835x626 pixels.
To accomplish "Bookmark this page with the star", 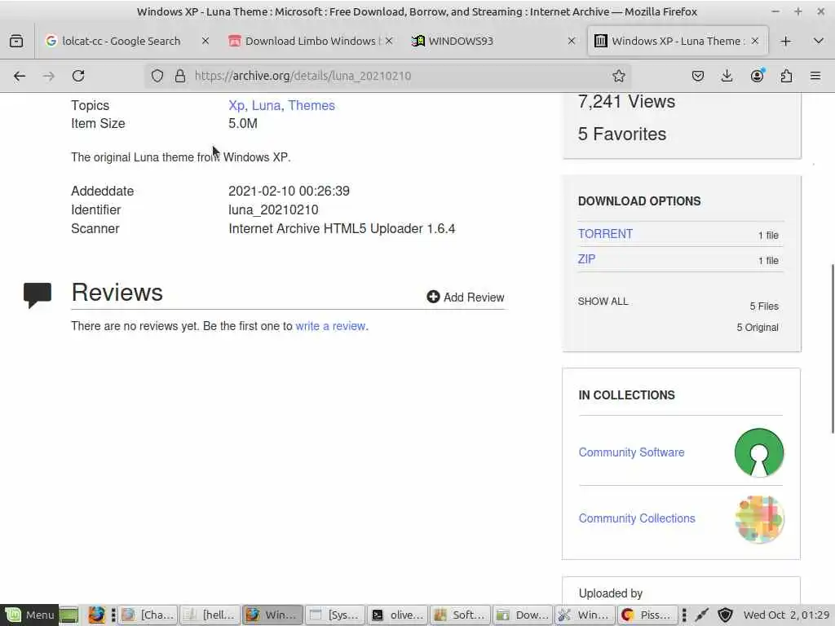I will pyautogui.click(x=618, y=76).
